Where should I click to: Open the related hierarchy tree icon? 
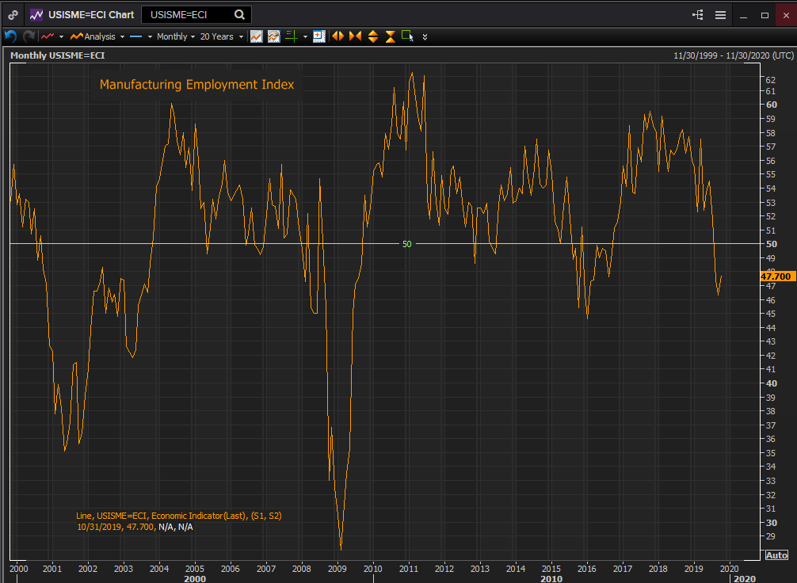(697, 14)
